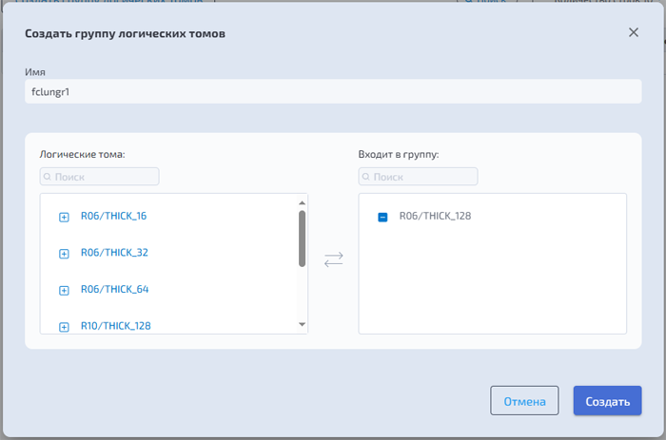The height and width of the screenshot is (440, 666).
Task: Add R06/THICK_64 with its plus icon
Action: (64, 290)
